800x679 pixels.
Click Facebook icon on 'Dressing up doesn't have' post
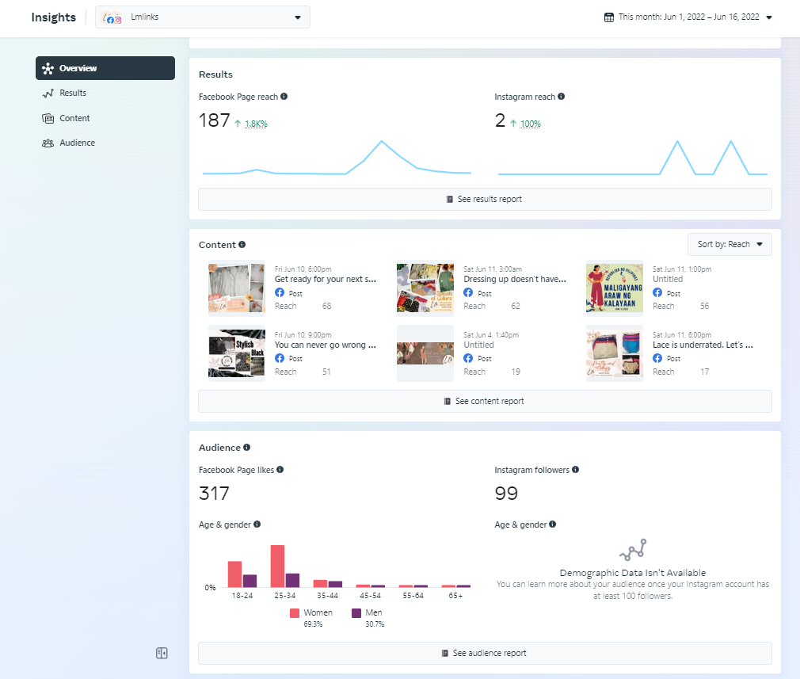(x=468, y=292)
